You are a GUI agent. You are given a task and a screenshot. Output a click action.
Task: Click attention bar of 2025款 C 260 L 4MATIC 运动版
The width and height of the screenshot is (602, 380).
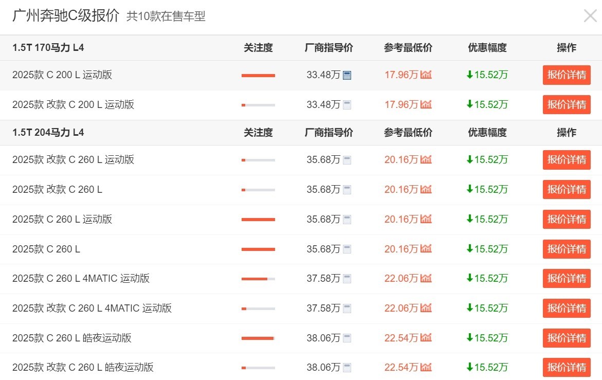tap(258, 279)
